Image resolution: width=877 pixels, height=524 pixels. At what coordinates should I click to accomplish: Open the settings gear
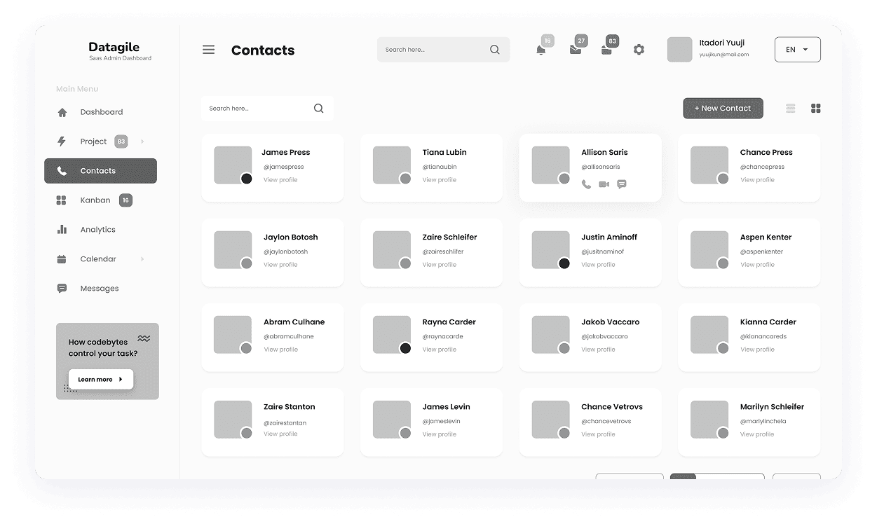tap(639, 50)
